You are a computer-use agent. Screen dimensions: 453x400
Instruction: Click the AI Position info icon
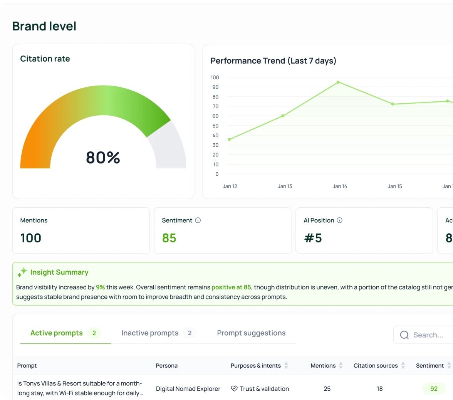tap(340, 220)
